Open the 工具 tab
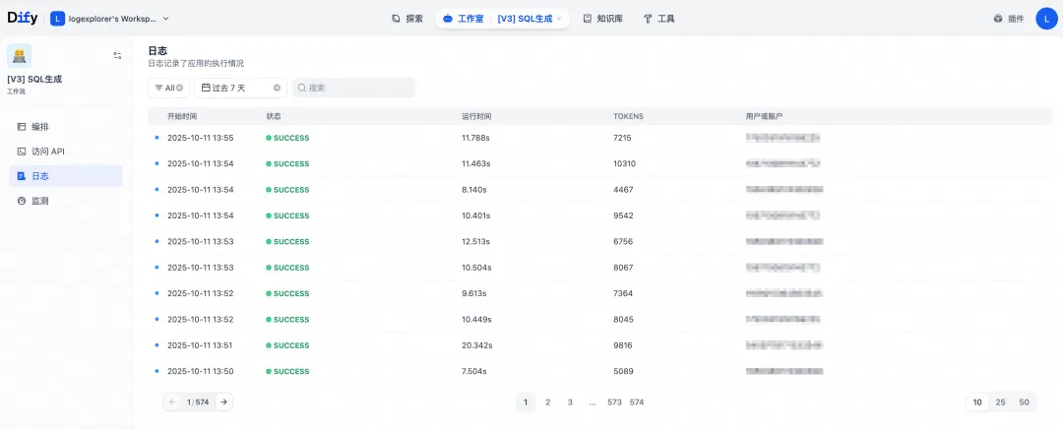1063x430 pixels. click(658, 18)
